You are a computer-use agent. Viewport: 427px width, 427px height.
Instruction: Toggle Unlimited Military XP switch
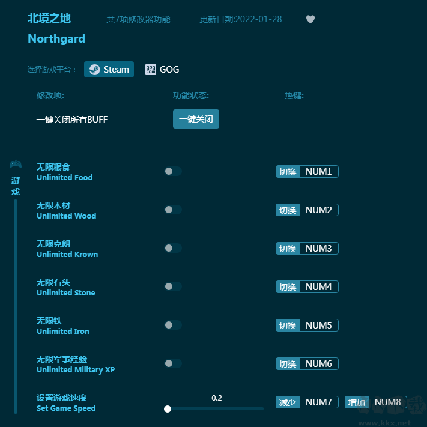pos(173,363)
